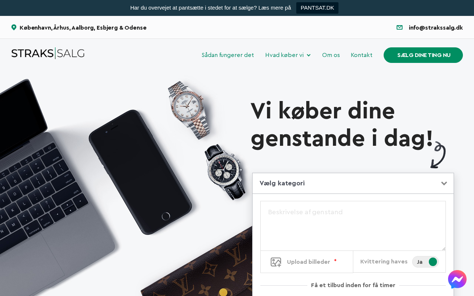474x296 pixels.
Task: Click the info@strakssalg.dk email link
Action: point(436,27)
